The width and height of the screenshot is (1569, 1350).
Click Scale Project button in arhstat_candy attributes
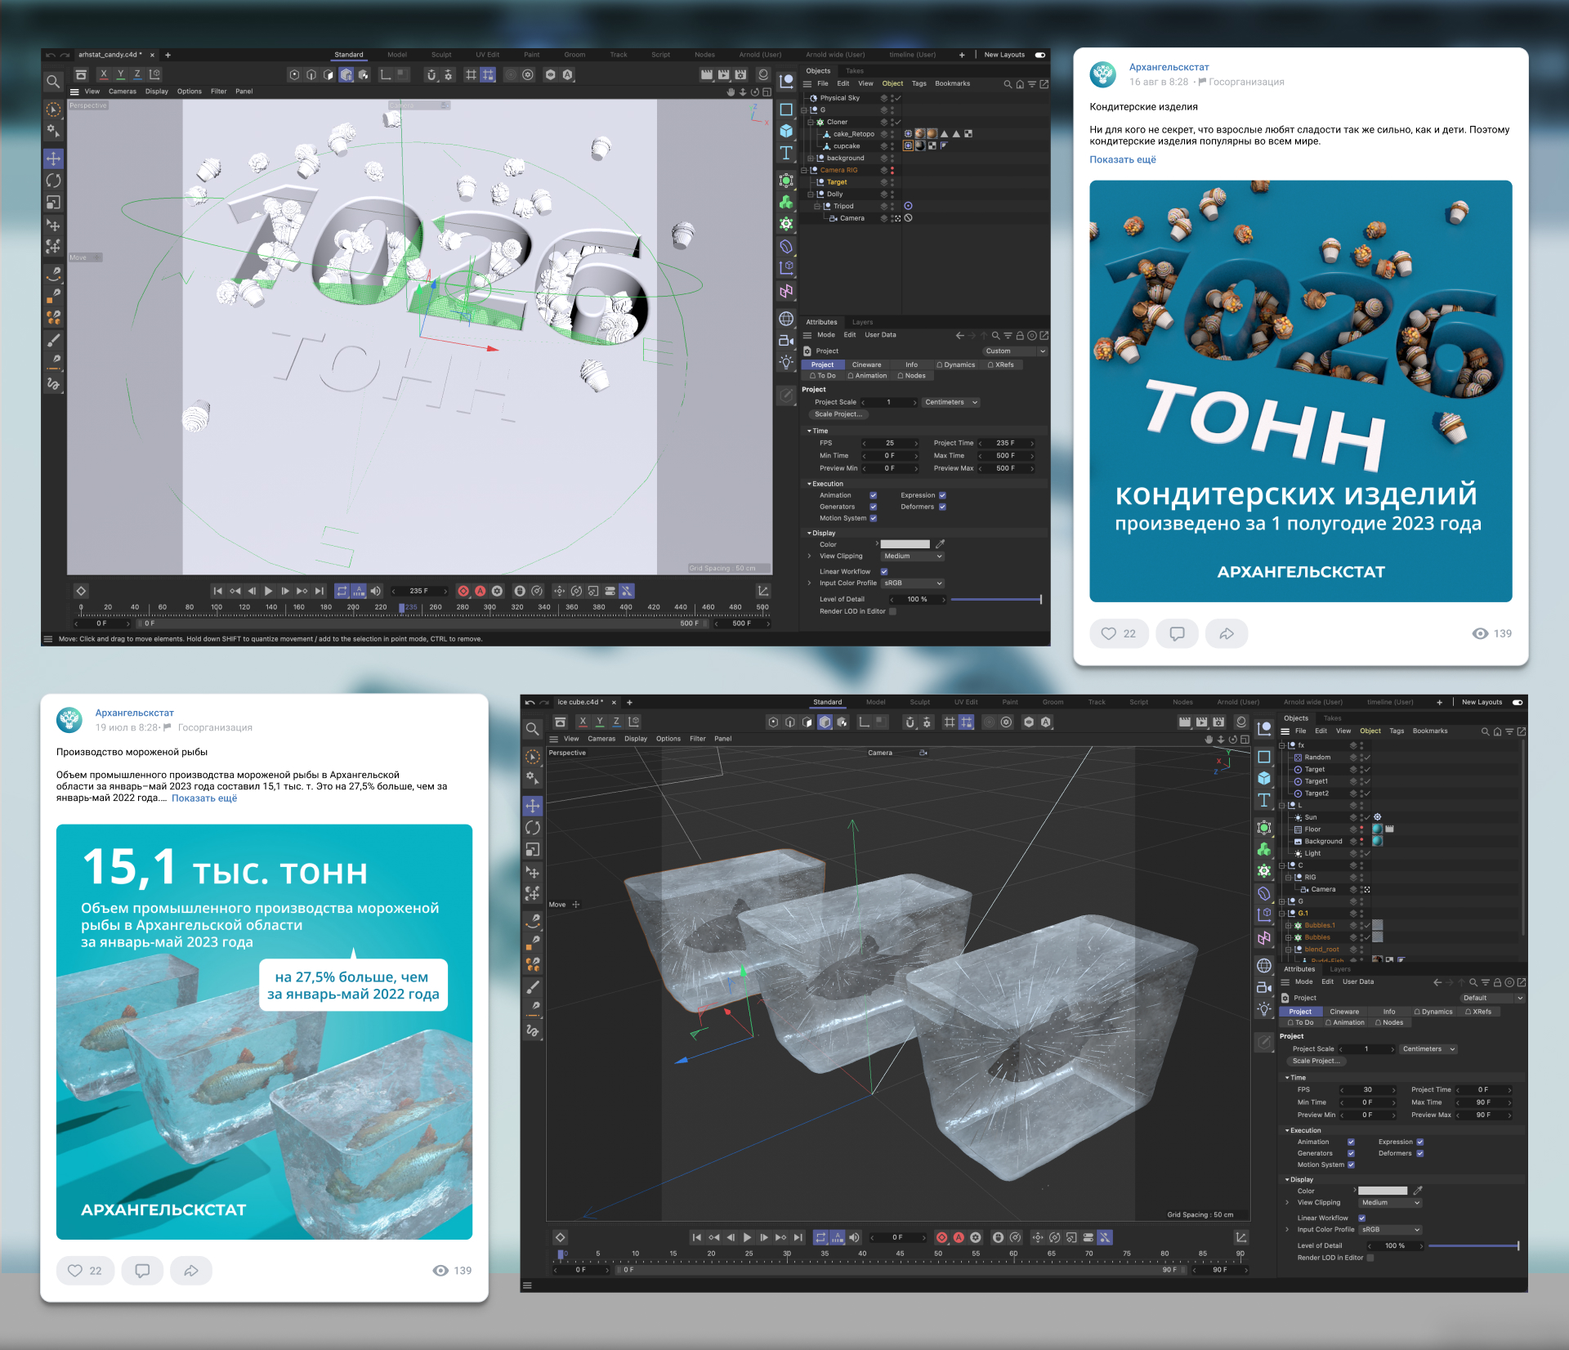tap(838, 414)
